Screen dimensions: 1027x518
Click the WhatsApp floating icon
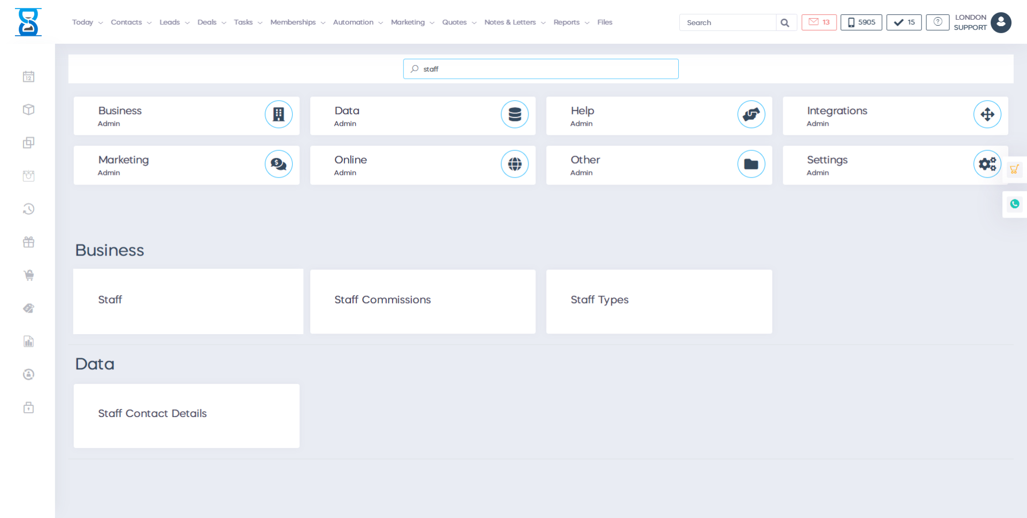(x=1014, y=204)
